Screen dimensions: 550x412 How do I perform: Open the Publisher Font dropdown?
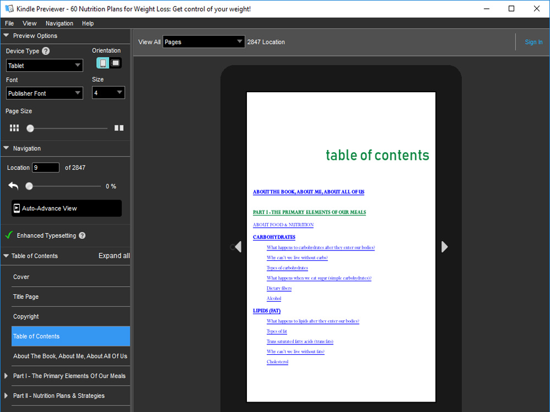click(45, 93)
